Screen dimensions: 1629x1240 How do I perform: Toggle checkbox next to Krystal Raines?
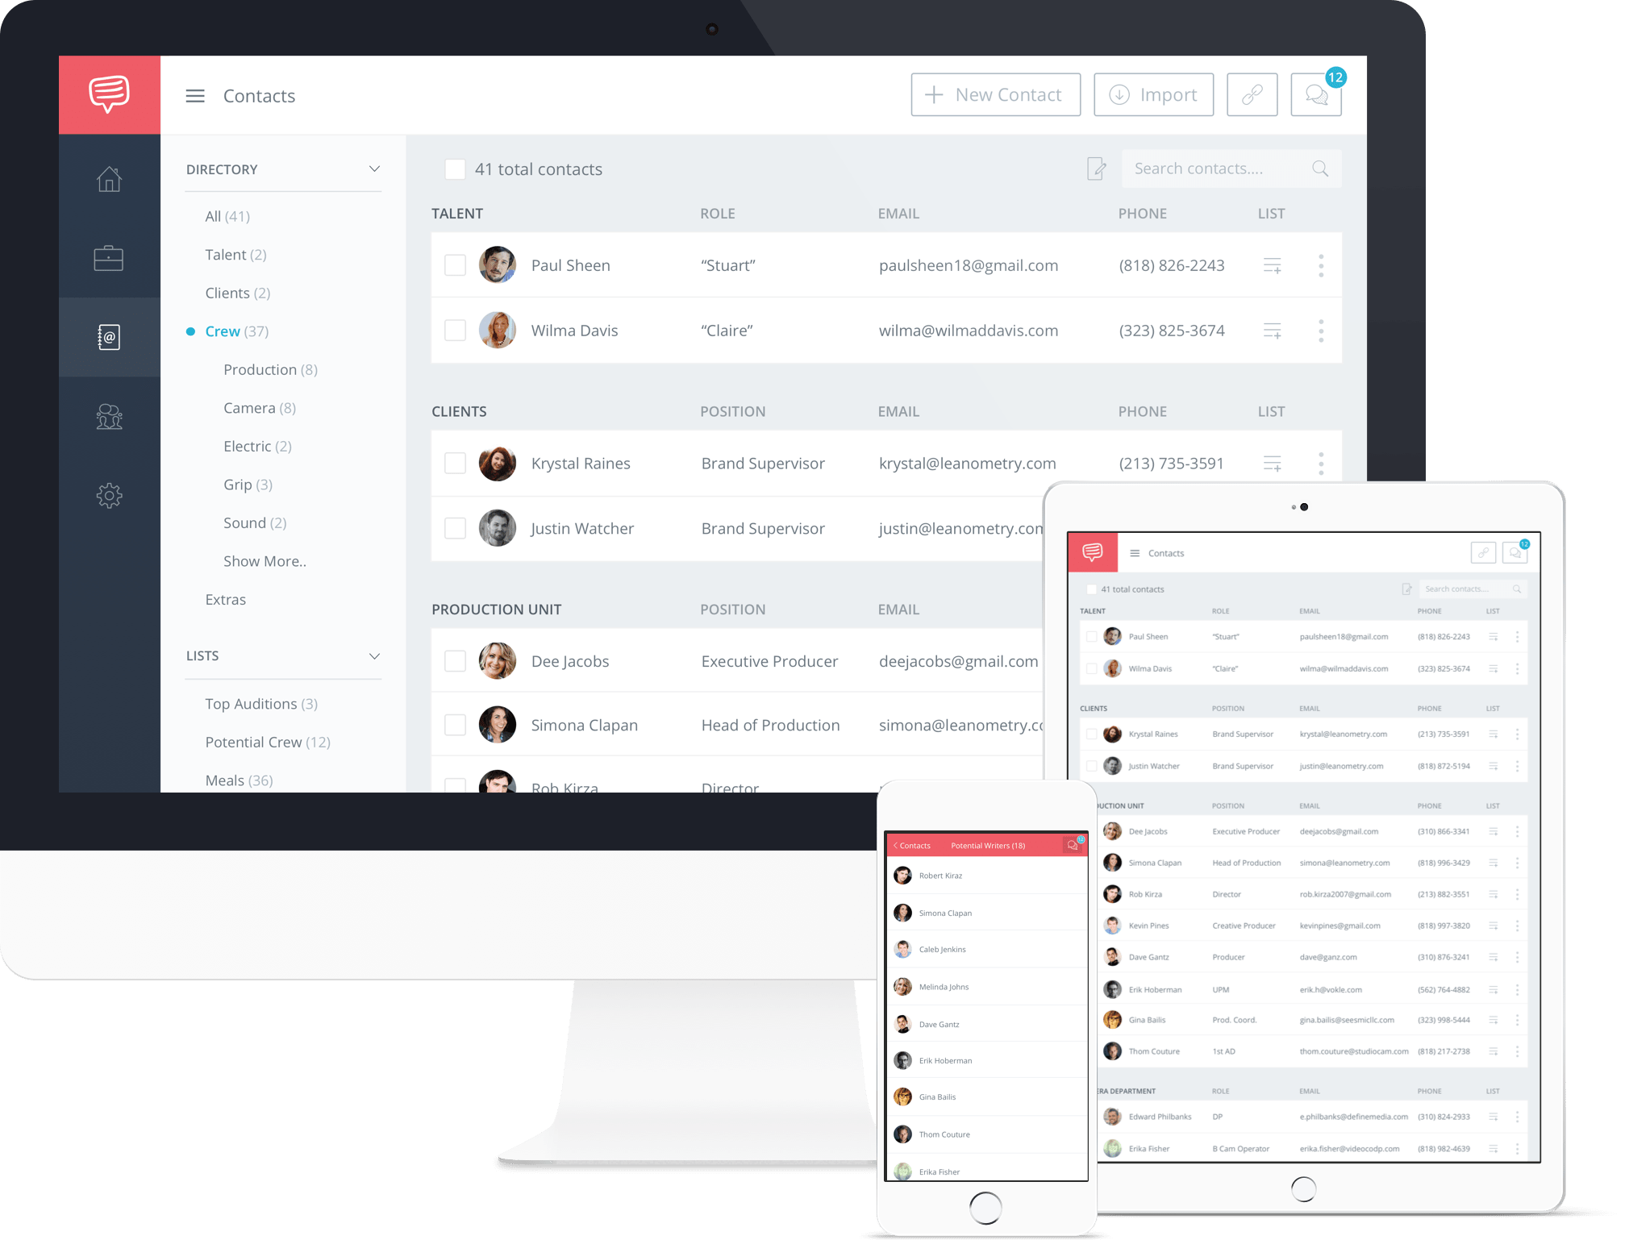pyautogui.click(x=455, y=461)
